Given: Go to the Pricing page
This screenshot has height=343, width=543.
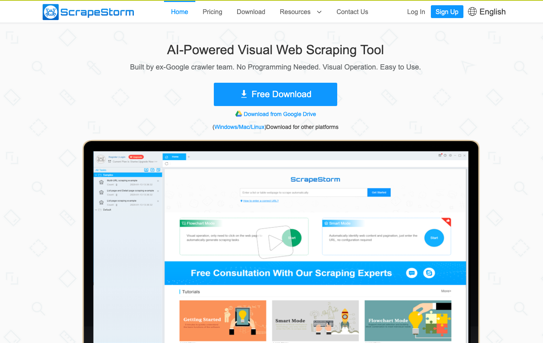Looking at the screenshot, I should click(x=212, y=12).
